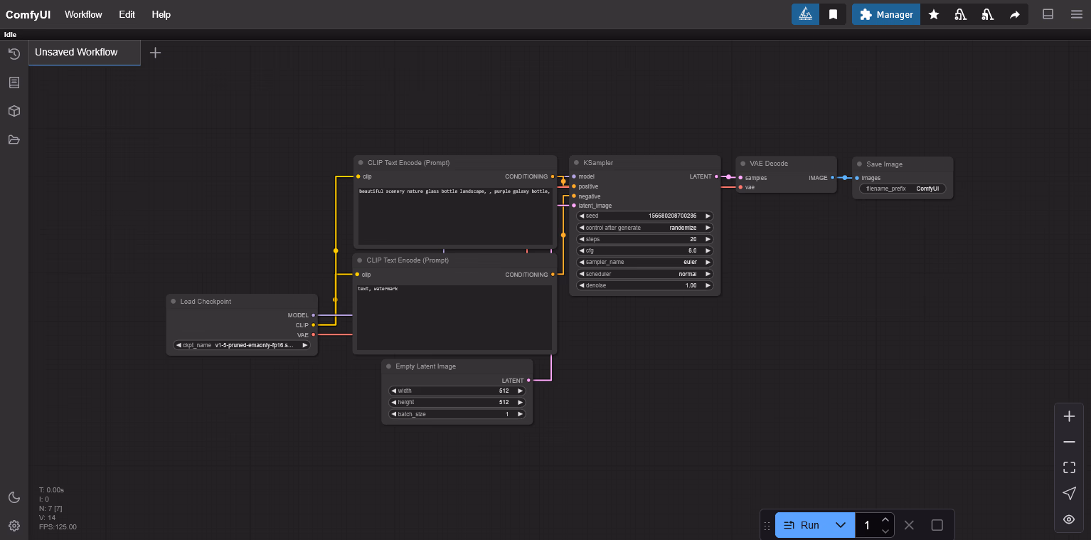Open the Workflows folder icon in sidebar
Image resolution: width=1091 pixels, height=540 pixels.
pos(14,139)
